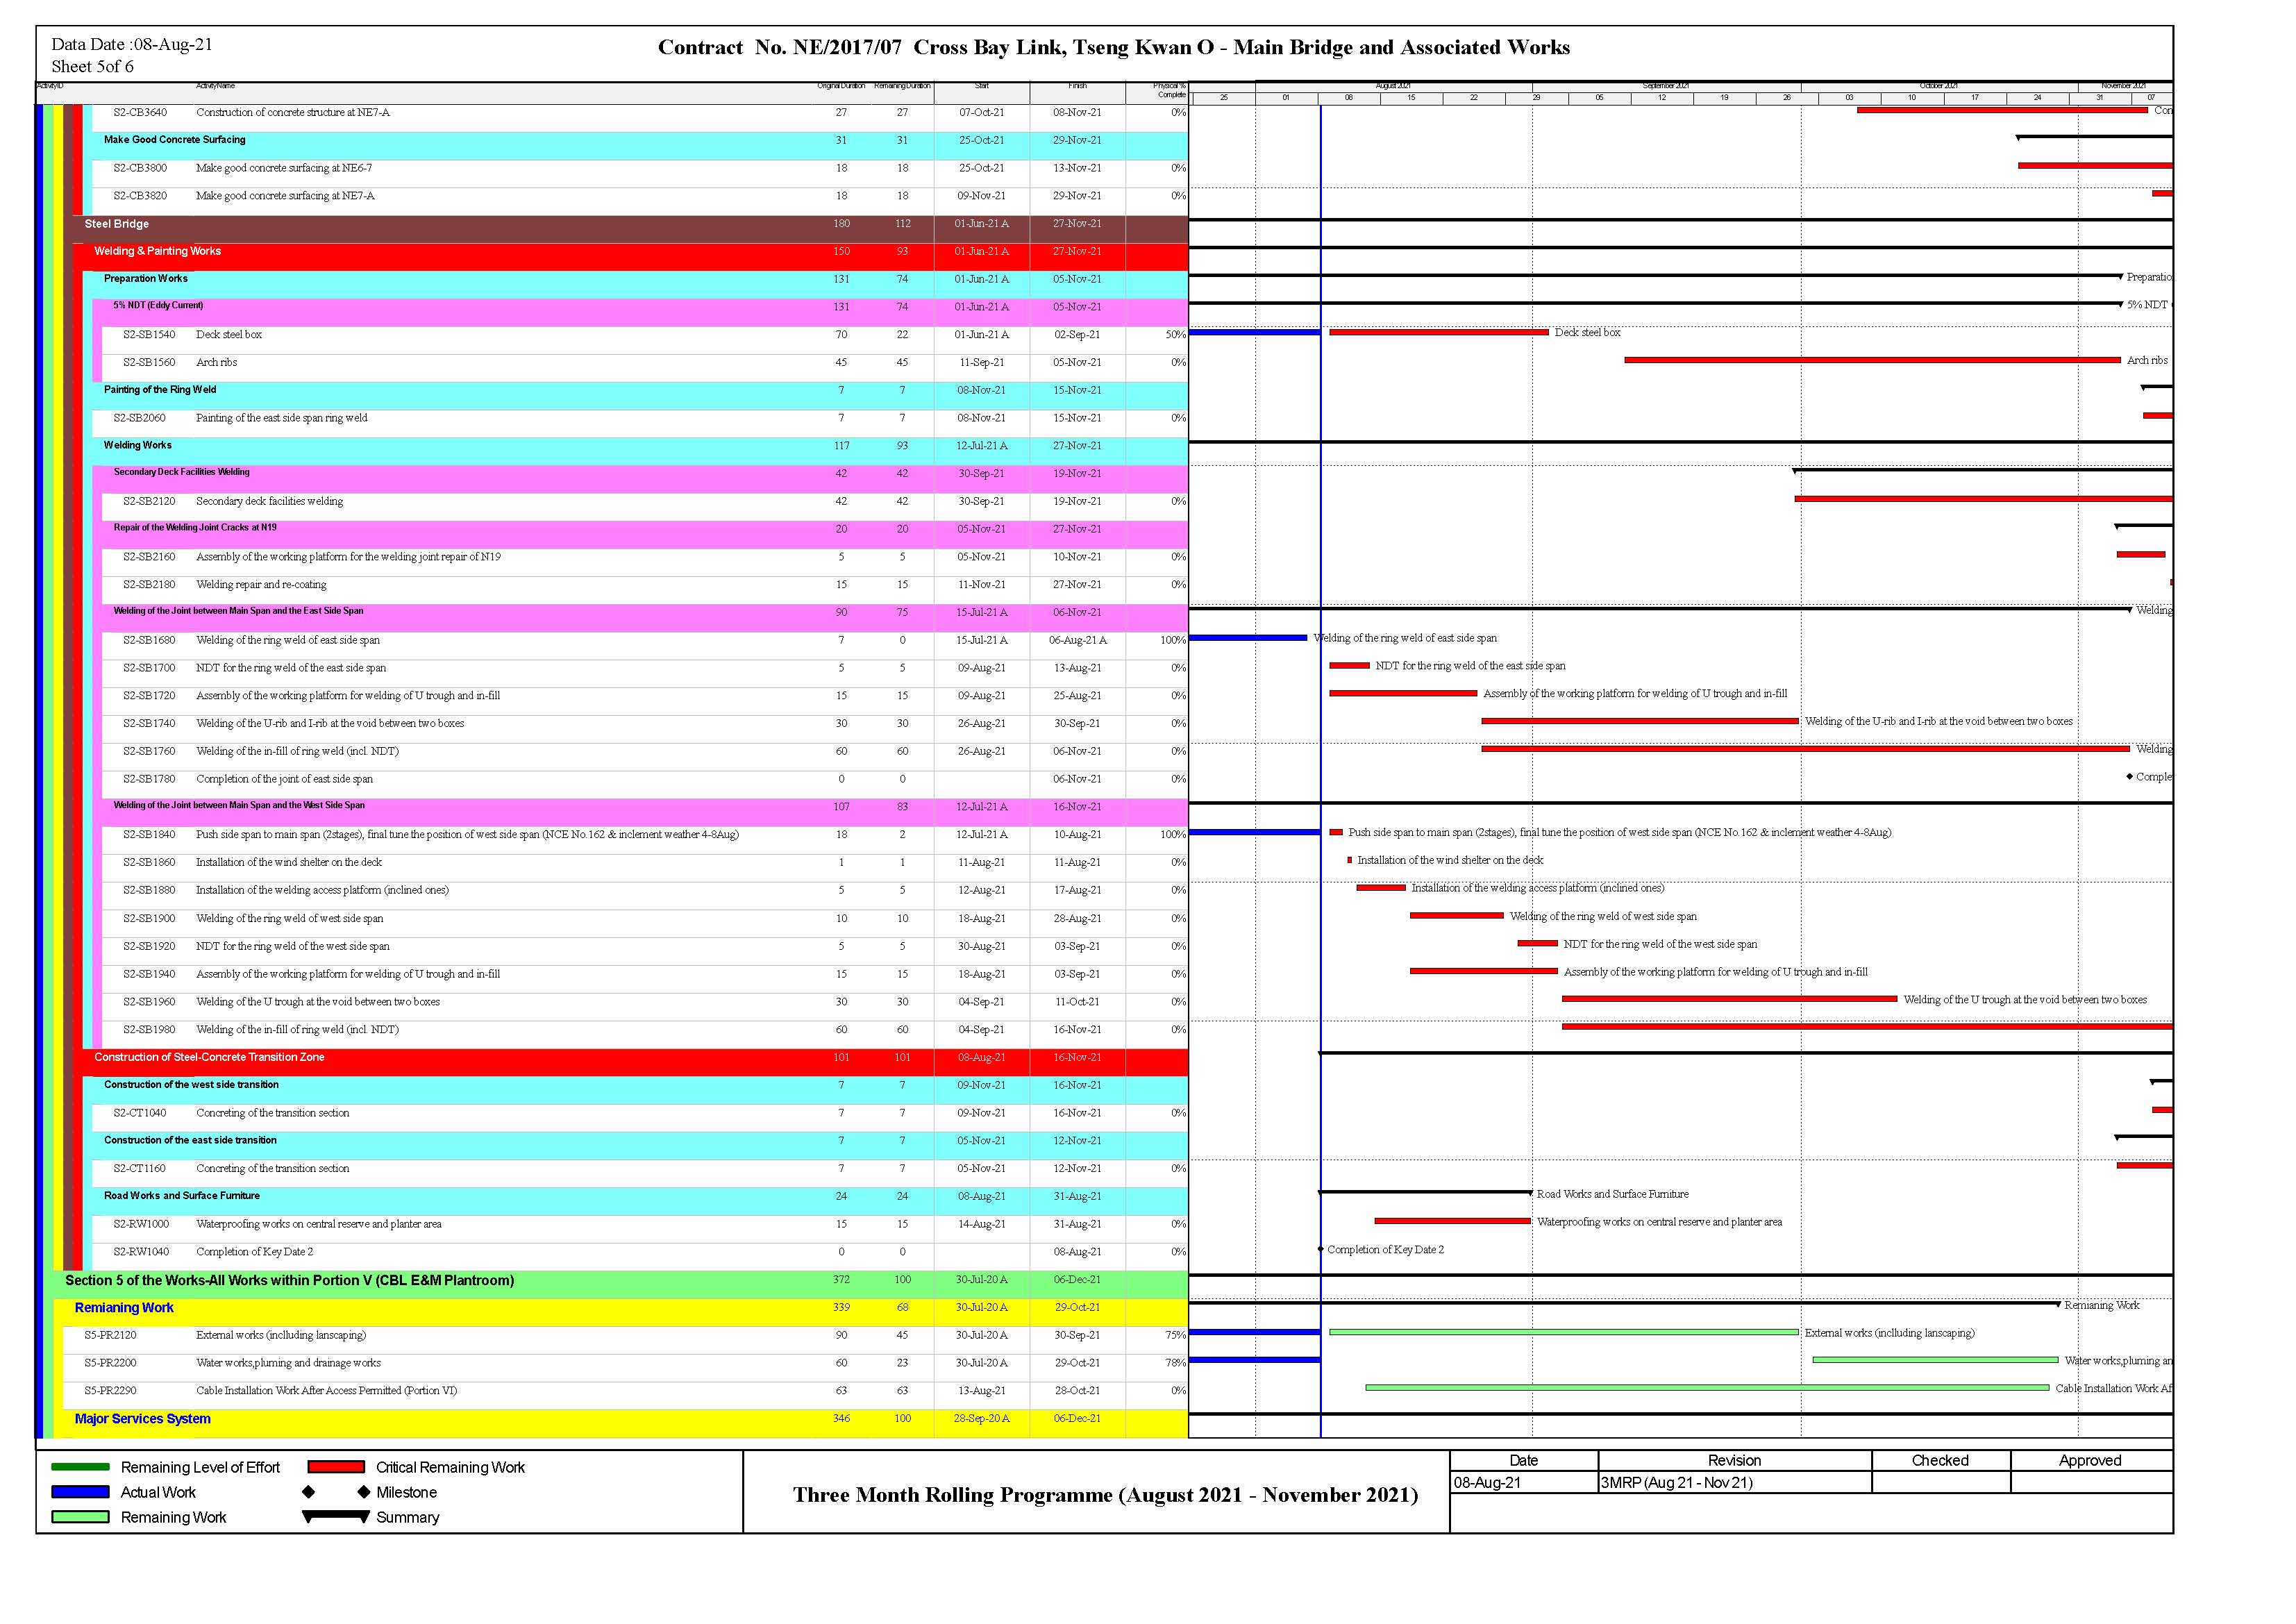Screen dimensions: 2296x1624
Task: Click the Completion of Key Date 2 milestone diamond
Action: pos(1320,1249)
